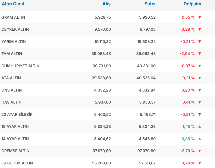
Task: Click the red down arrow for ONS ALTIN
Action: (x=200, y=90)
